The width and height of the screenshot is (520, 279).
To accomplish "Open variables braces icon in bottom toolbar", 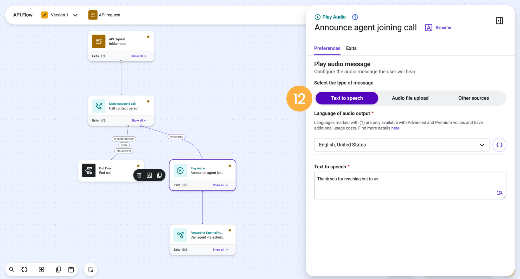I will pos(24,269).
